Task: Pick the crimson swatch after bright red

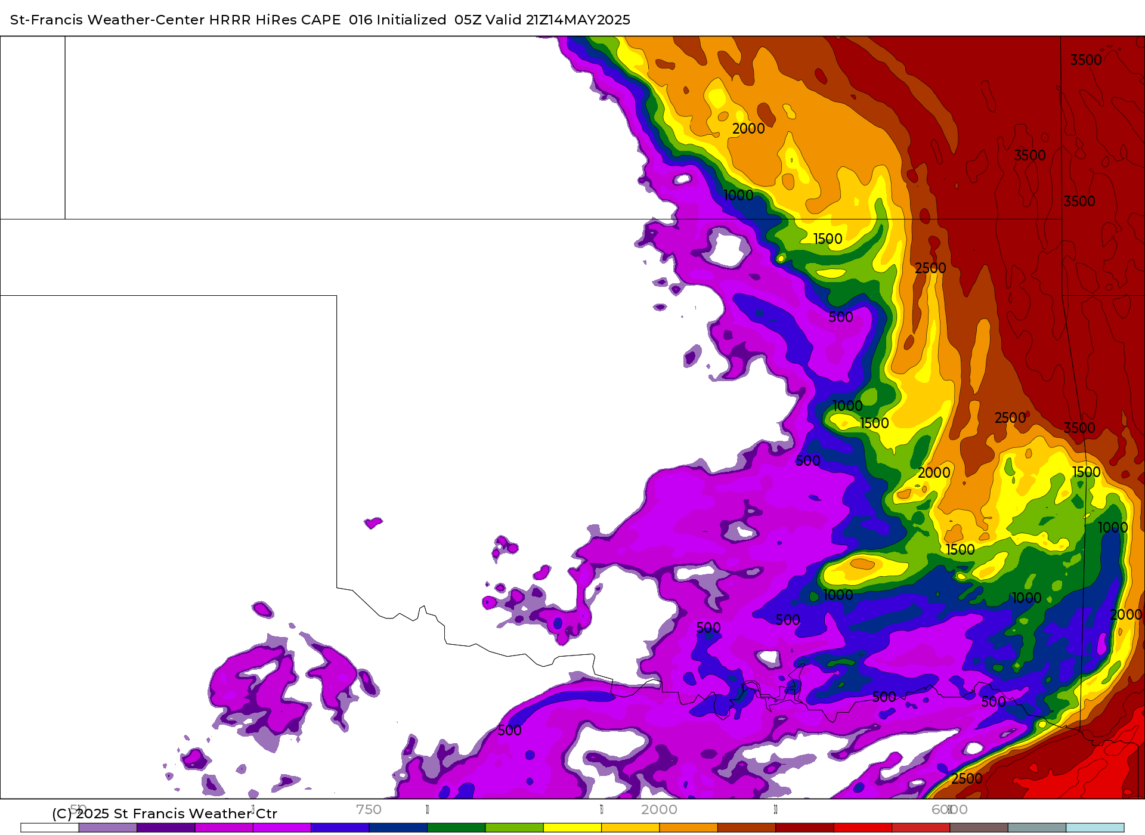Action: (x=921, y=828)
